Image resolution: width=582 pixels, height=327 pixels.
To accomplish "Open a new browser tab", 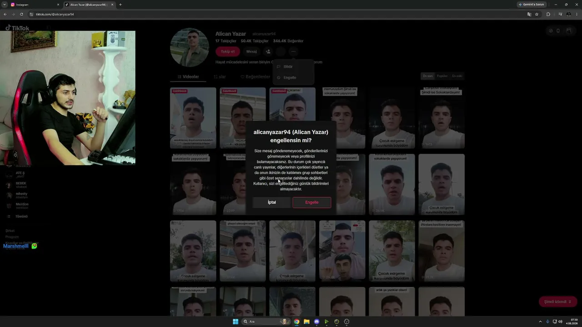I will 120,5.
